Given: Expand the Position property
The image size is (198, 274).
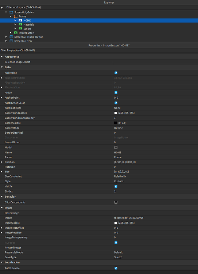Looking at the screenshot, I should tap(1, 162).
